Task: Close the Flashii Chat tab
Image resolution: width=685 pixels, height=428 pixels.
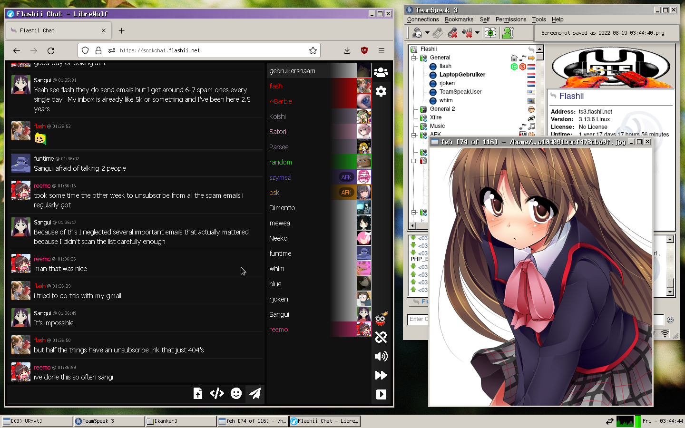Action: [104, 30]
